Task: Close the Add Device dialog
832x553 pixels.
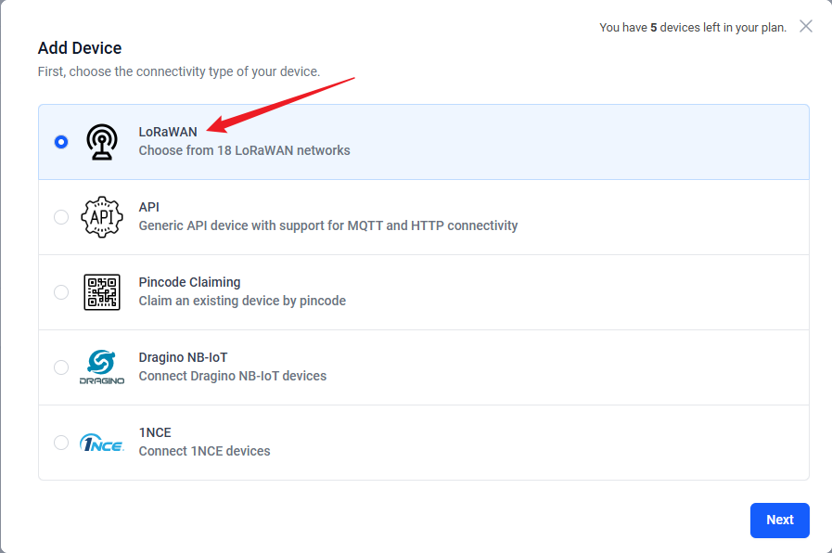Action: [805, 26]
